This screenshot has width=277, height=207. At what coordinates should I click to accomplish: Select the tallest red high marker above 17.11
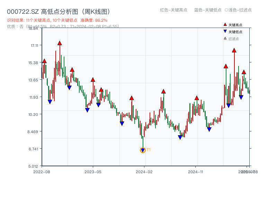(60, 43)
